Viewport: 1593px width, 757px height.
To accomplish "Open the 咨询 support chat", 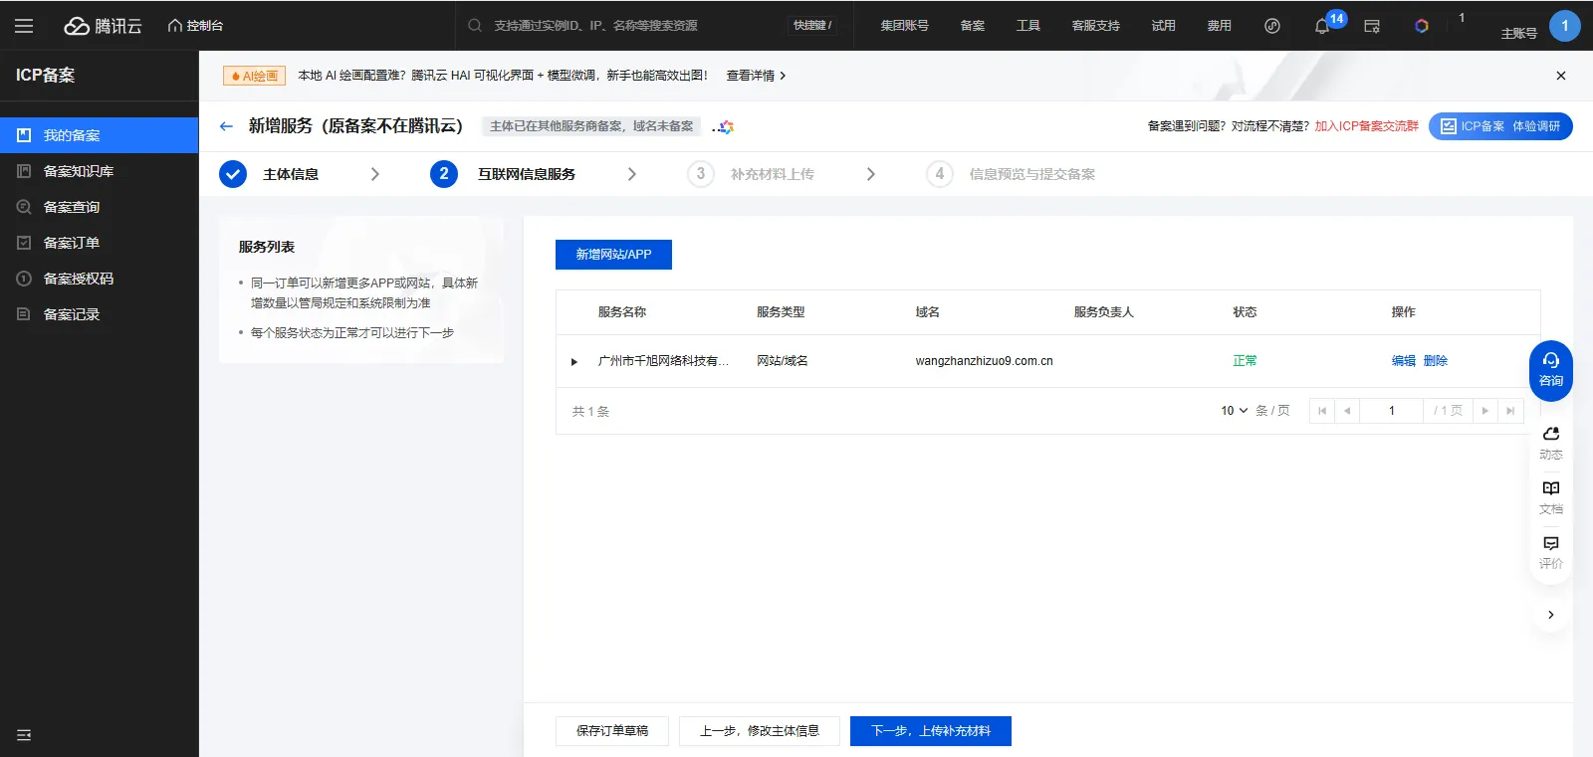I will click(1551, 371).
